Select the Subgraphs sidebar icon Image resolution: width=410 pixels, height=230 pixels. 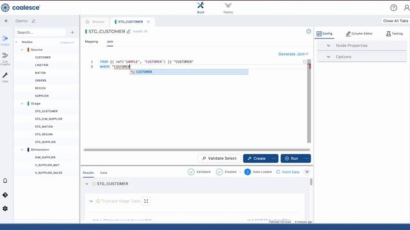(5, 59)
